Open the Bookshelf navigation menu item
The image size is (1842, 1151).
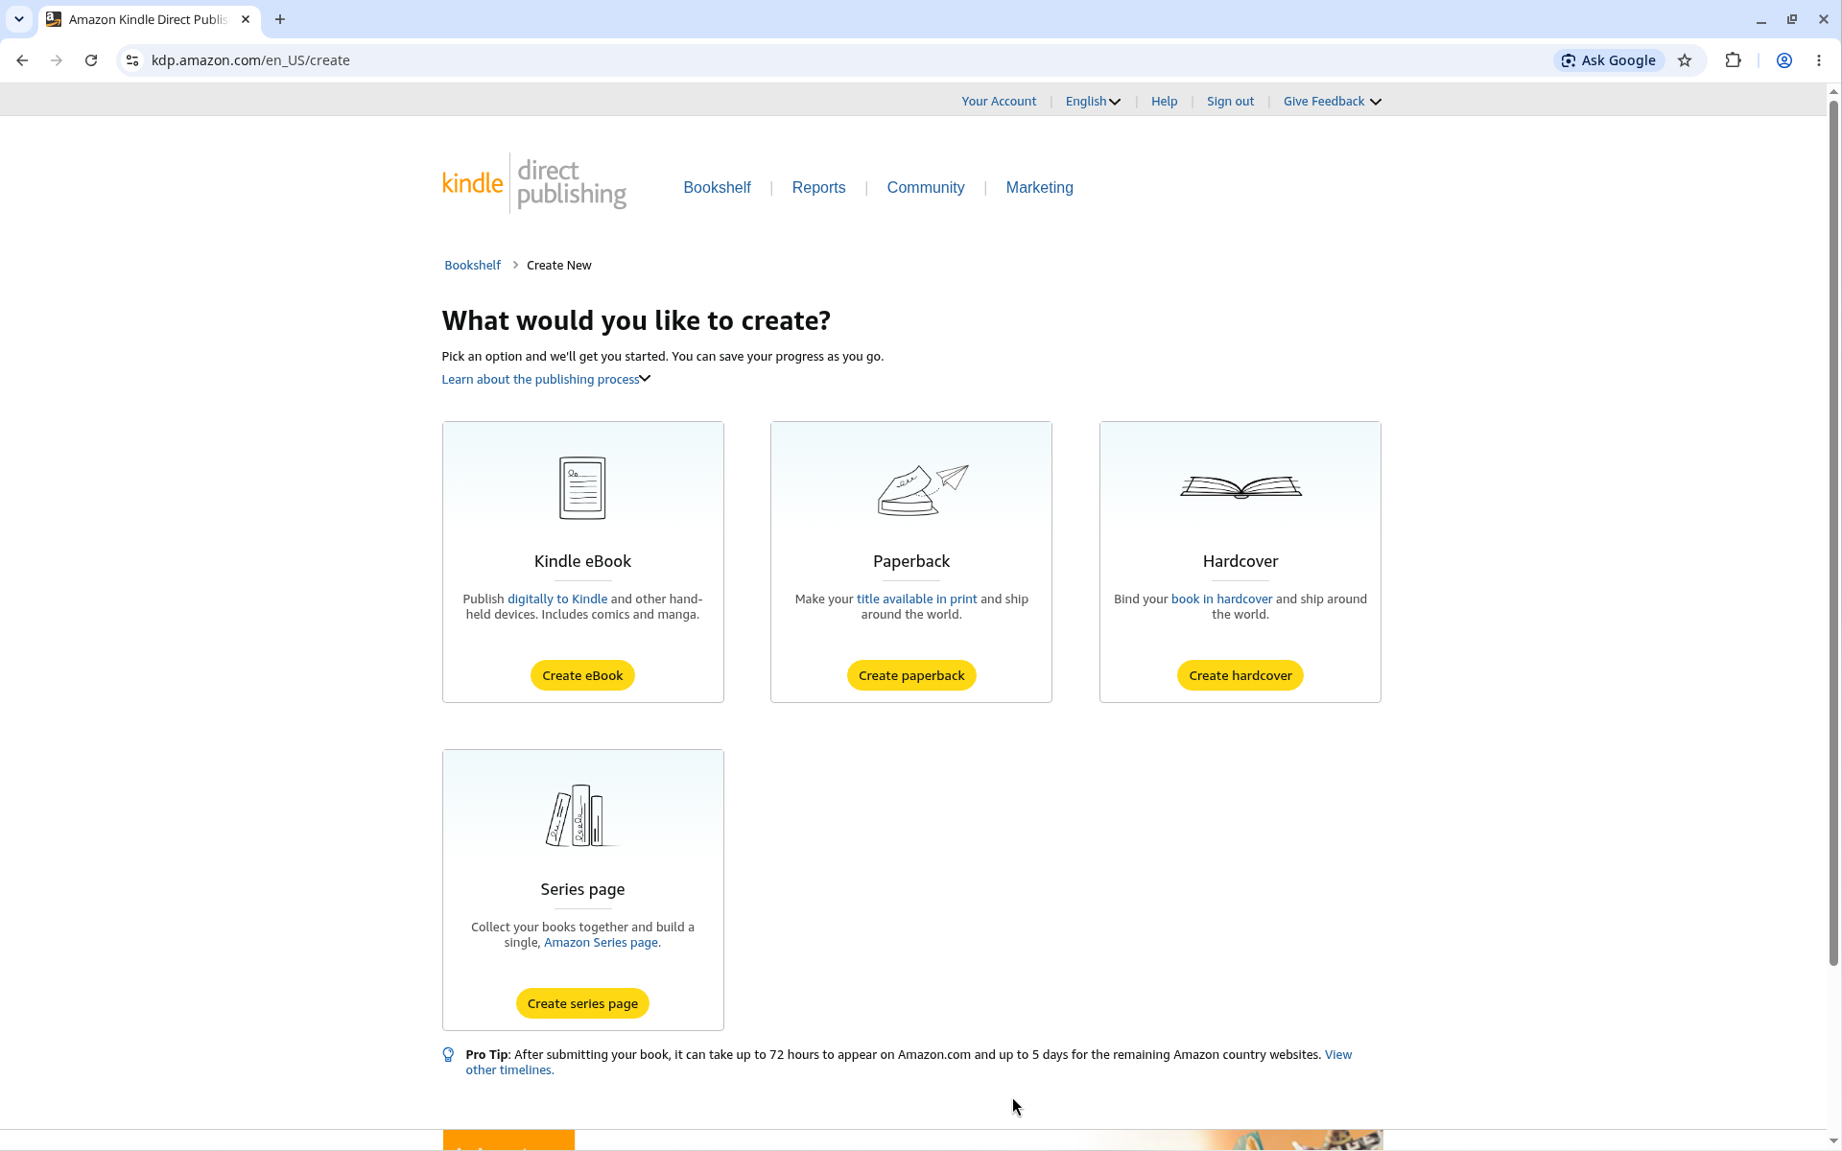pos(717,188)
